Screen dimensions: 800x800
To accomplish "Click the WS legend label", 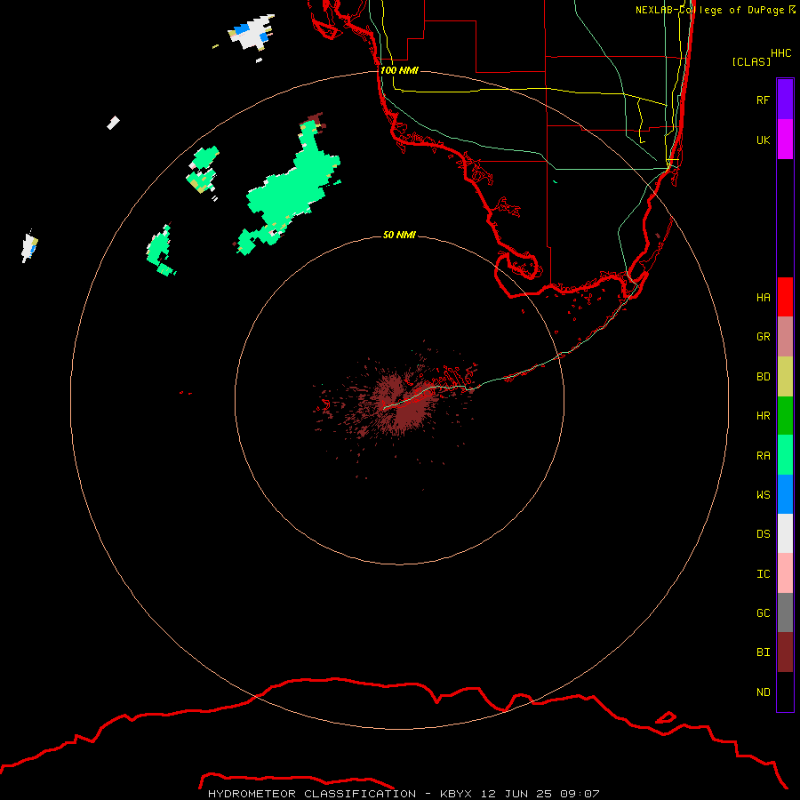I will pos(763,495).
